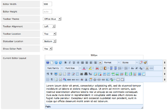Click the Editor Width input field
Screen dimensions: 168x110
tap(47, 4)
